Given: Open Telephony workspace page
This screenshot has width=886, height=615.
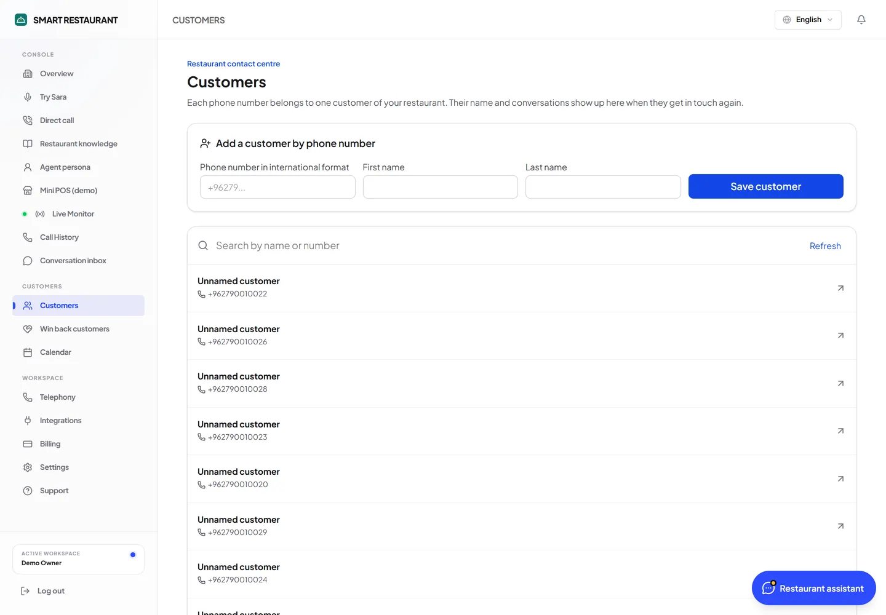Looking at the screenshot, I should pos(78,397).
